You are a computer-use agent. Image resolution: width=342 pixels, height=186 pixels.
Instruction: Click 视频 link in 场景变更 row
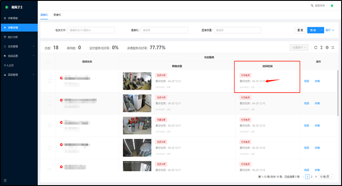(306, 125)
